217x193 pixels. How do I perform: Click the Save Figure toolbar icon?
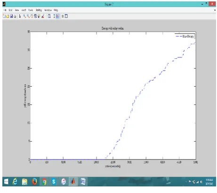[x=11, y=16]
